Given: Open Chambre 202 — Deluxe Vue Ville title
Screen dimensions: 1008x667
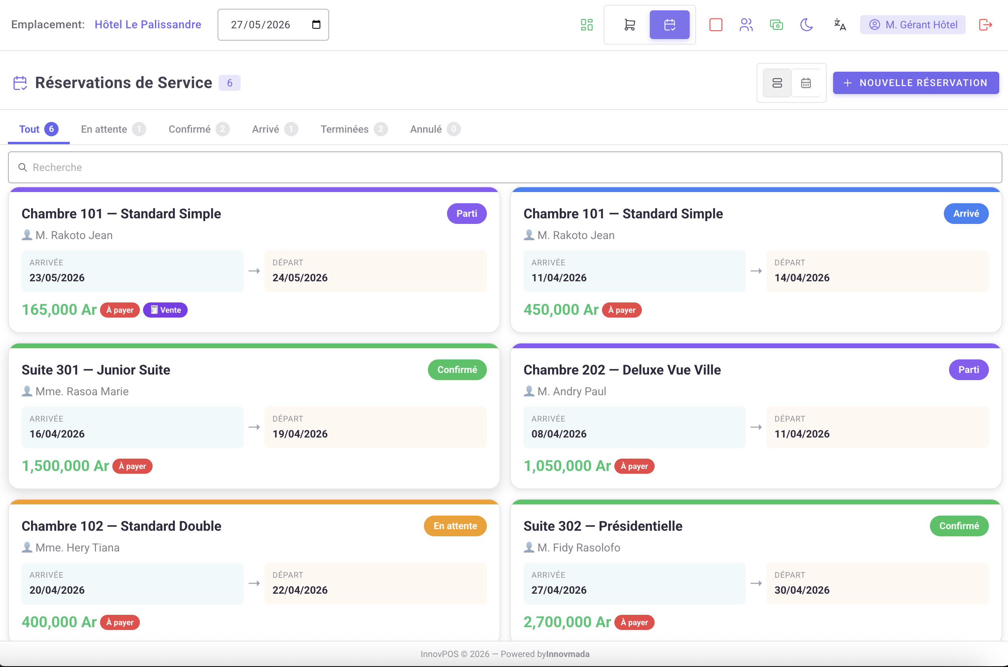Looking at the screenshot, I should [x=622, y=370].
